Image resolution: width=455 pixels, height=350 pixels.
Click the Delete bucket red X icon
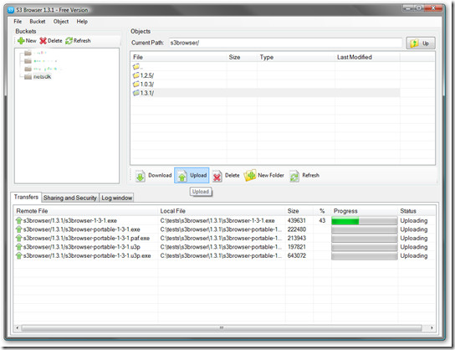click(x=43, y=41)
